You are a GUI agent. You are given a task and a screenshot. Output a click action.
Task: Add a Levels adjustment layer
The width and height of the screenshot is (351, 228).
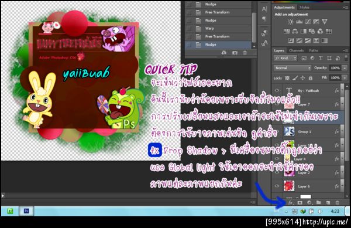300,22
